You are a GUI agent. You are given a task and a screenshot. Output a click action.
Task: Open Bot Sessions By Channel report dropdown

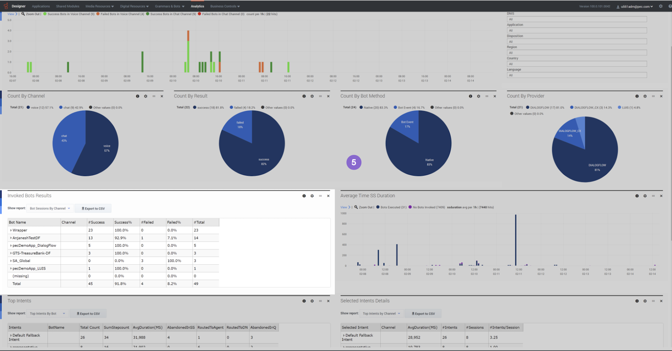(x=50, y=209)
